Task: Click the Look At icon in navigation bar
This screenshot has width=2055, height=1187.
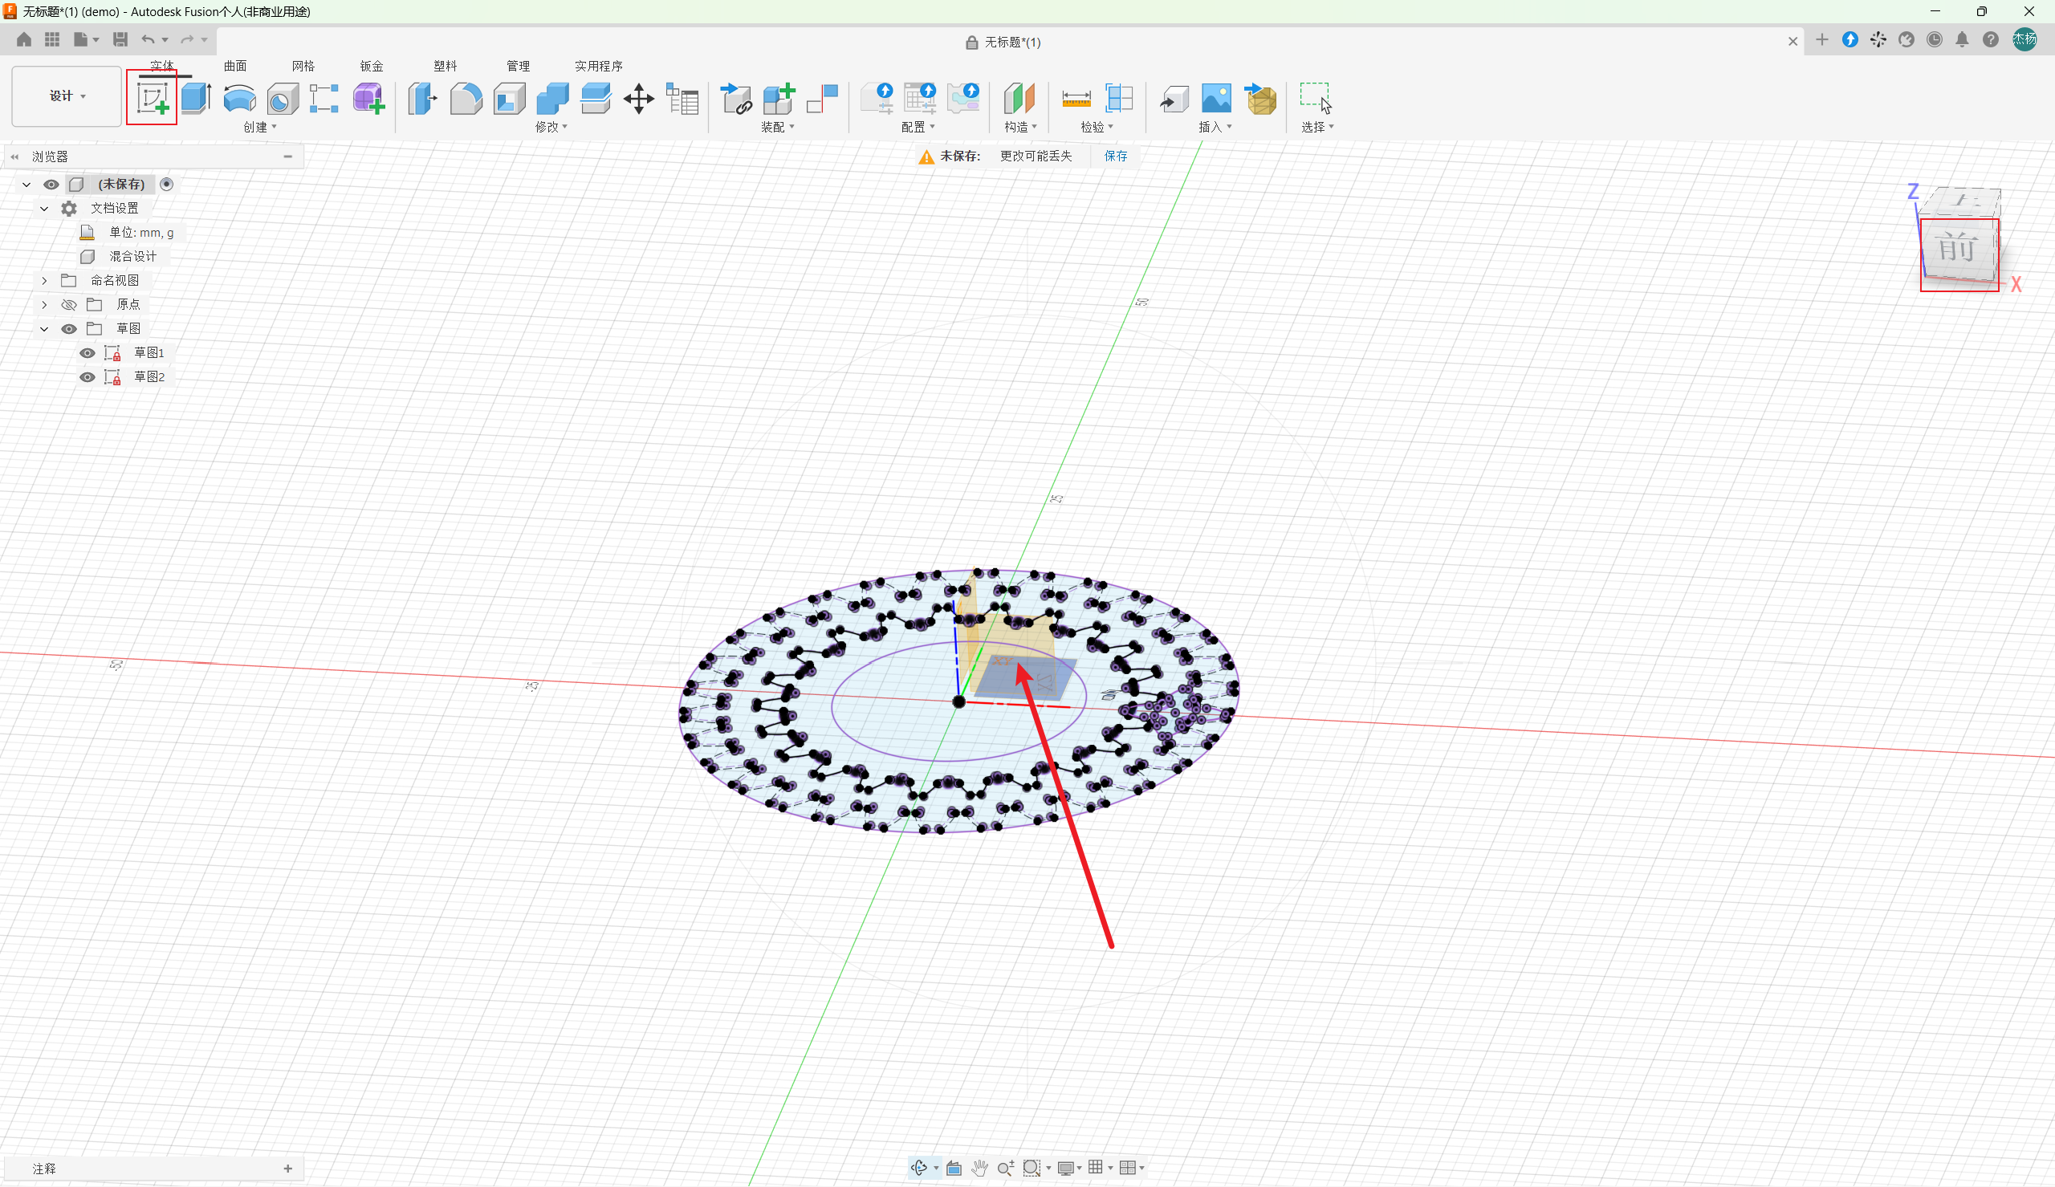Action: [954, 1168]
